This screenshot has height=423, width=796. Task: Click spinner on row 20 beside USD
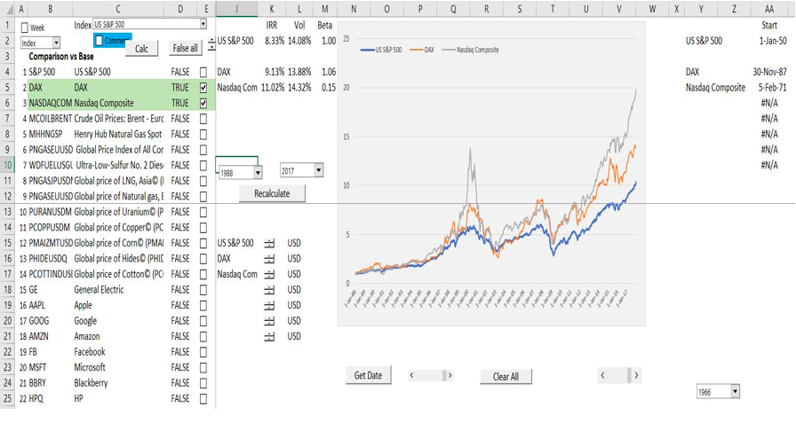pos(269,321)
